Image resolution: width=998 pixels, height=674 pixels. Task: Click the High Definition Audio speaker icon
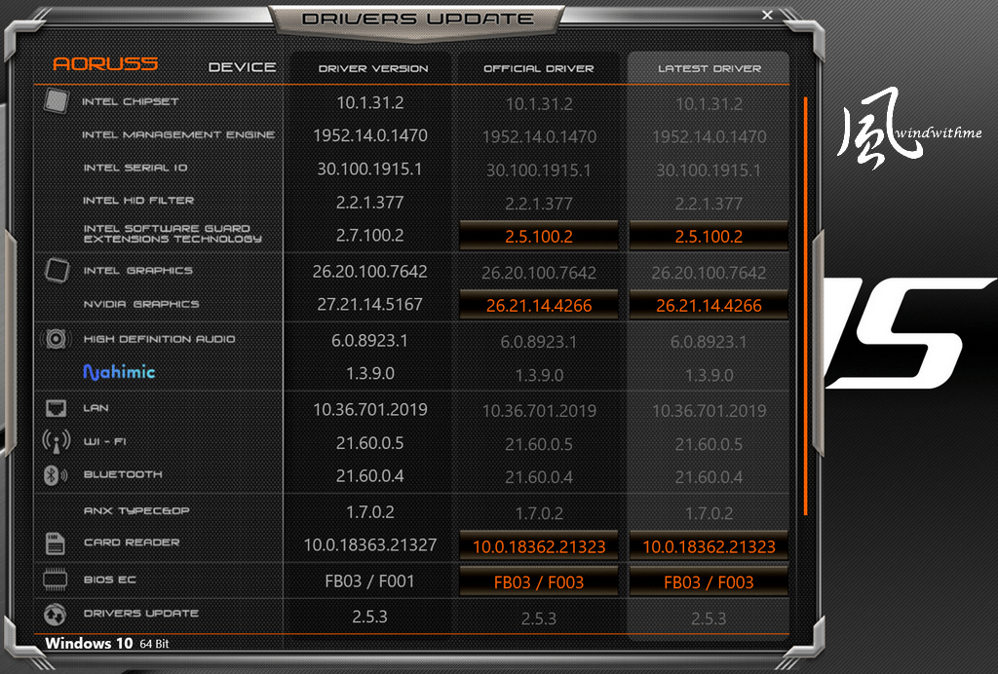click(55, 339)
